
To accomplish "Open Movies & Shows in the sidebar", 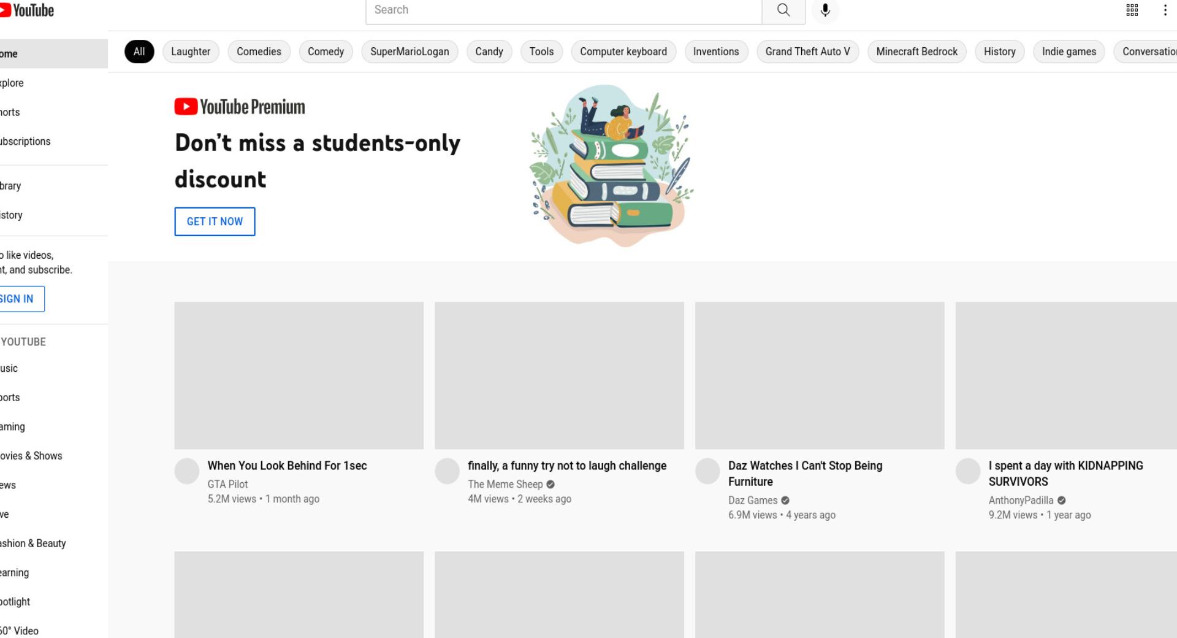I will (54, 456).
